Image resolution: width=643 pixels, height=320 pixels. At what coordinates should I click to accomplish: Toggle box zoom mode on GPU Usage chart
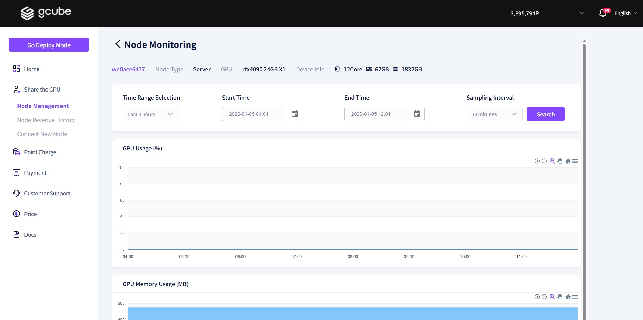552,161
